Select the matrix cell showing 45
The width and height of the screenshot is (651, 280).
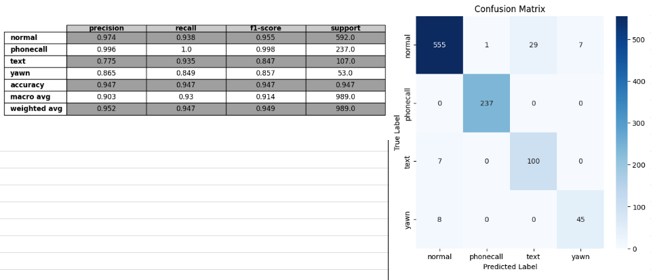pos(580,219)
